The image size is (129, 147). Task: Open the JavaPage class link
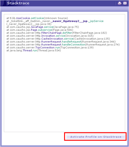(37, 27)
